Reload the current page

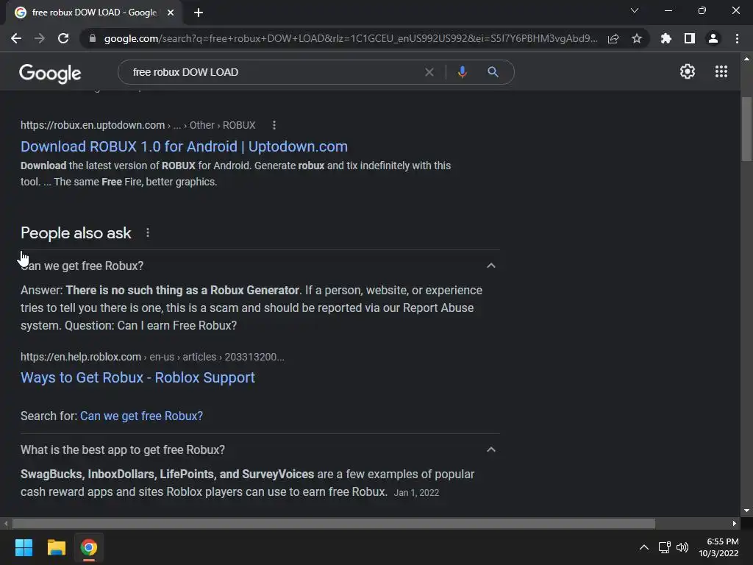(x=63, y=38)
